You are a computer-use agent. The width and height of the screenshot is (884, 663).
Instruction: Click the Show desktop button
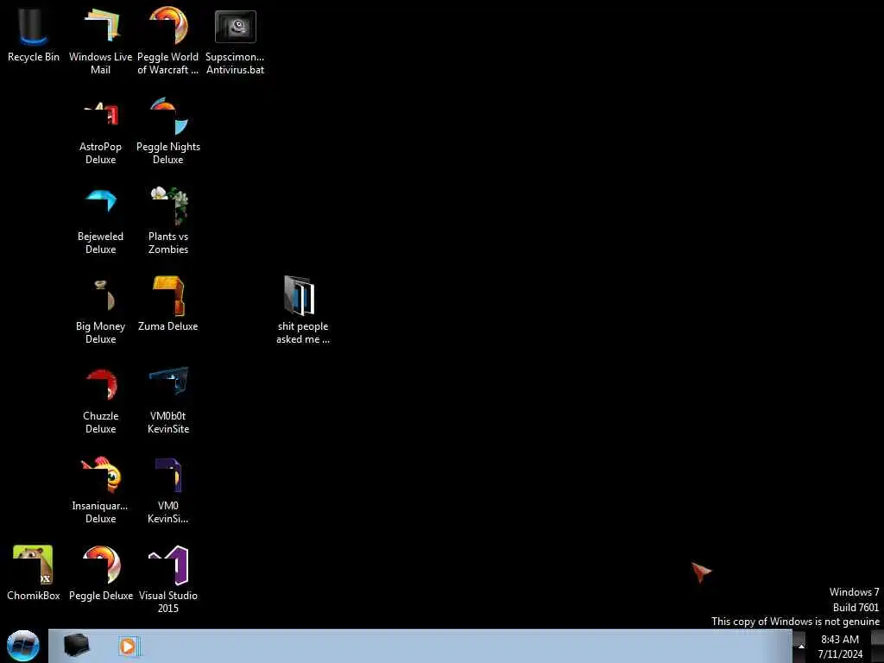[x=877, y=647]
